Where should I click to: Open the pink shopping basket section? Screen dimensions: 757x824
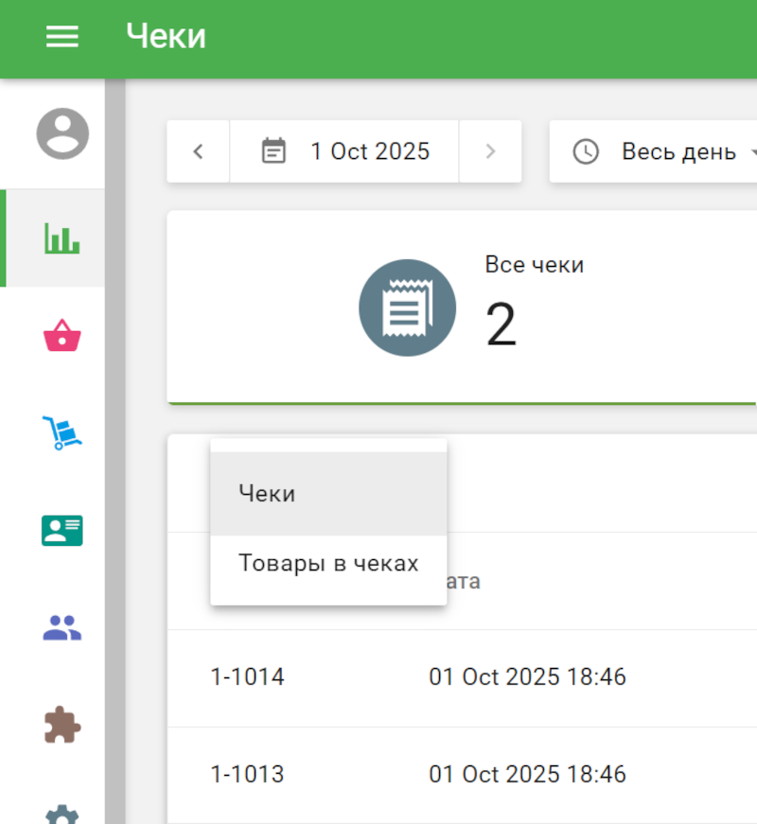(x=62, y=336)
